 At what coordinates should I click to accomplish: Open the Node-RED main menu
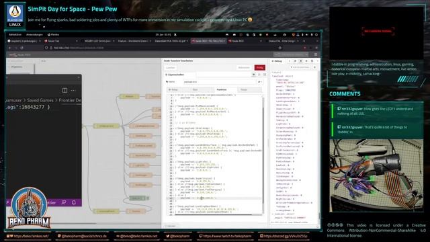tap(316, 54)
